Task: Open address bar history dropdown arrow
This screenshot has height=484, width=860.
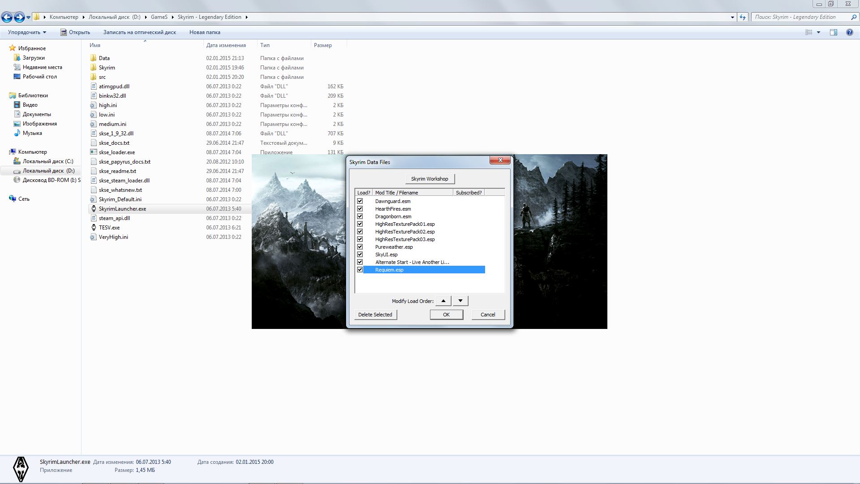Action: [732, 17]
